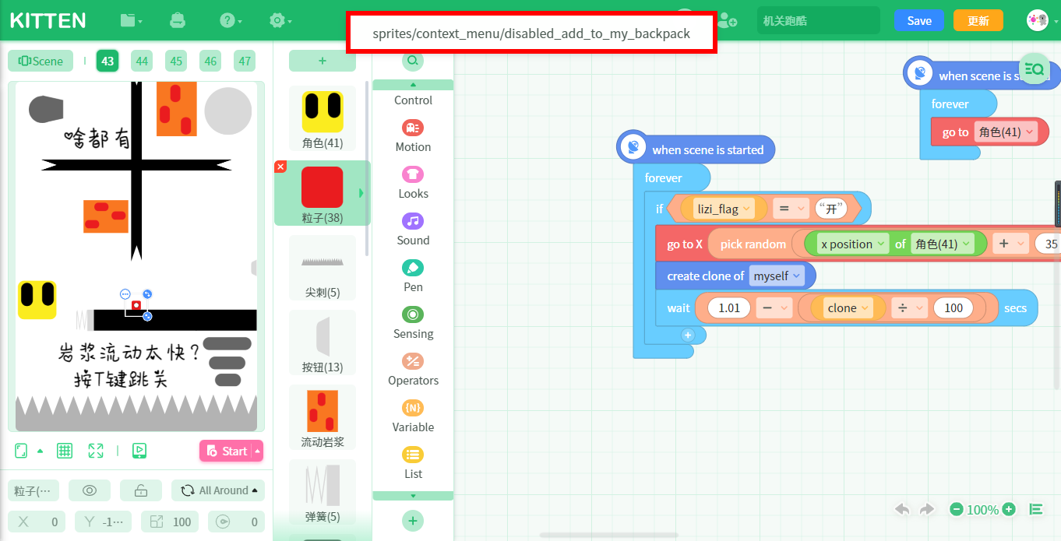Toggle the stage grid icon
This screenshot has width=1061, height=541.
(x=65, y=451)
